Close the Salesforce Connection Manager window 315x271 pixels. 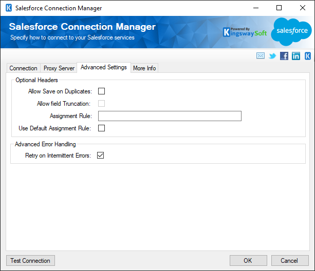[x=303, y=8]
